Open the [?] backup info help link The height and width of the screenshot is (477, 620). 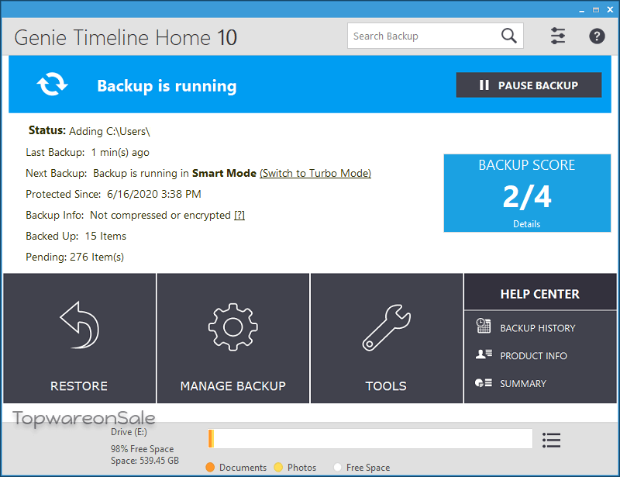[239, 216]
